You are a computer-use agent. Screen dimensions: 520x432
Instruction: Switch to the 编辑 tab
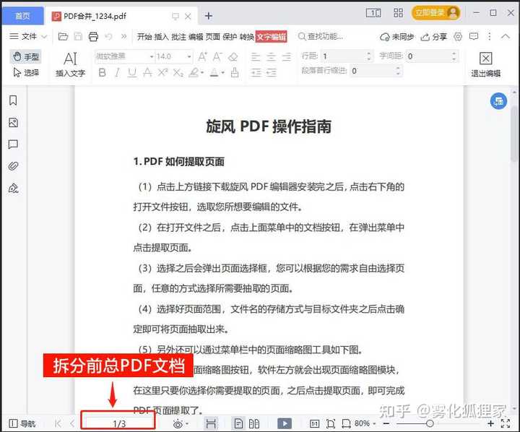click(x=196, y=37)
